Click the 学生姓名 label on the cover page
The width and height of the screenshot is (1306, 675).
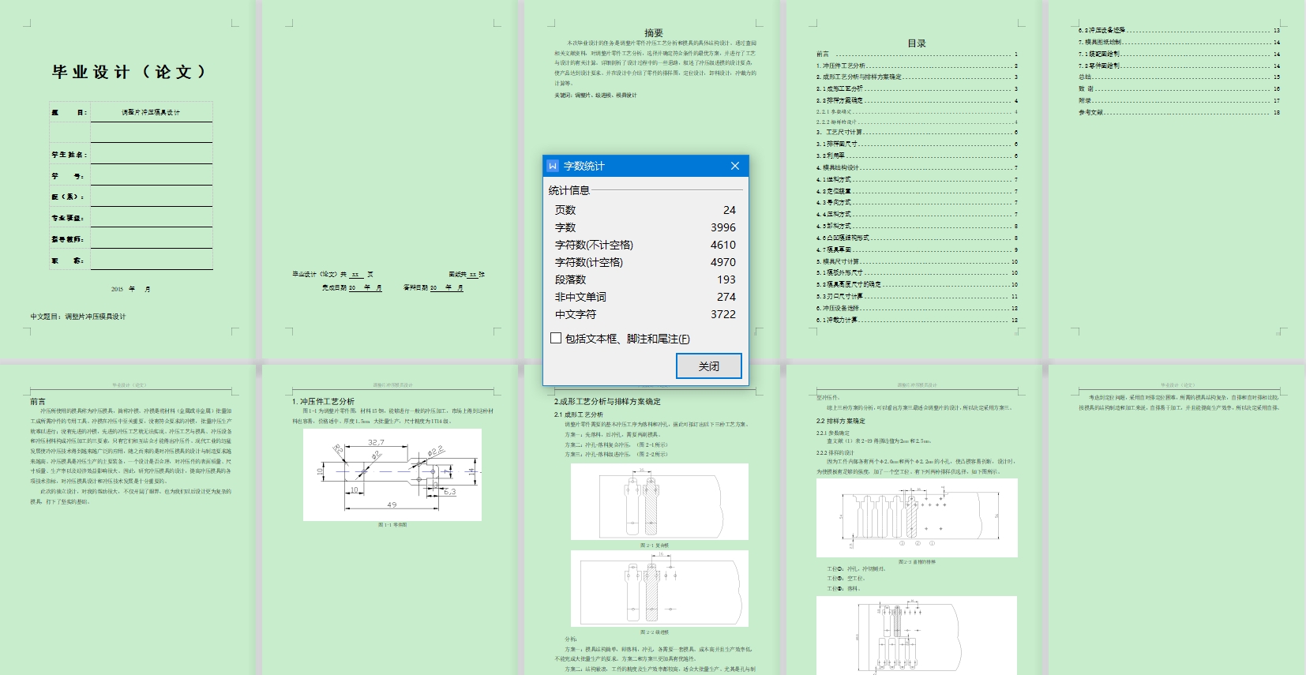[69, 155]
